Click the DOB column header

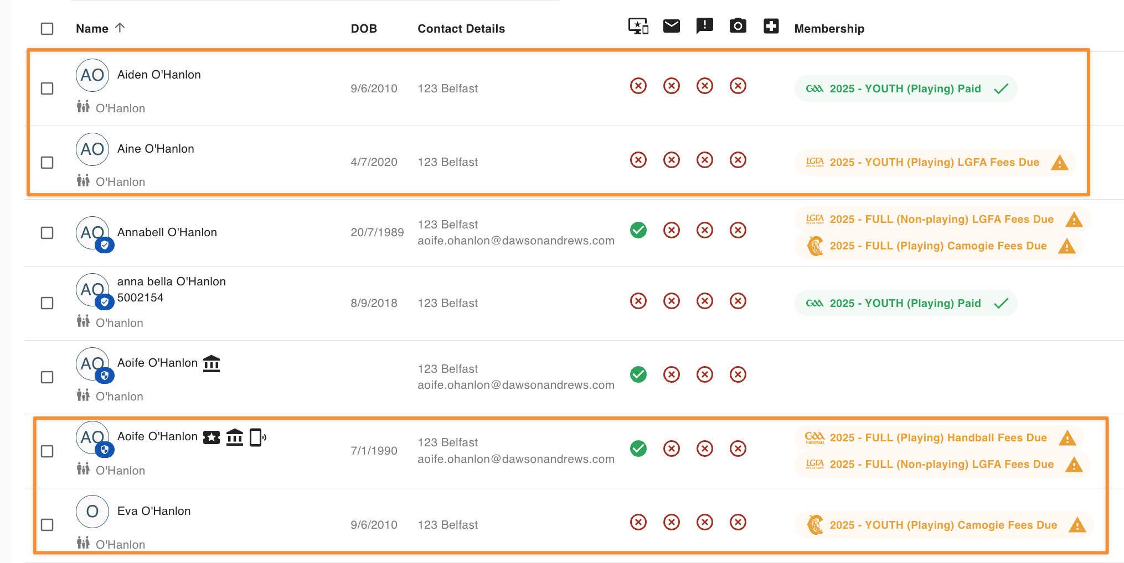tap(364, 29)
